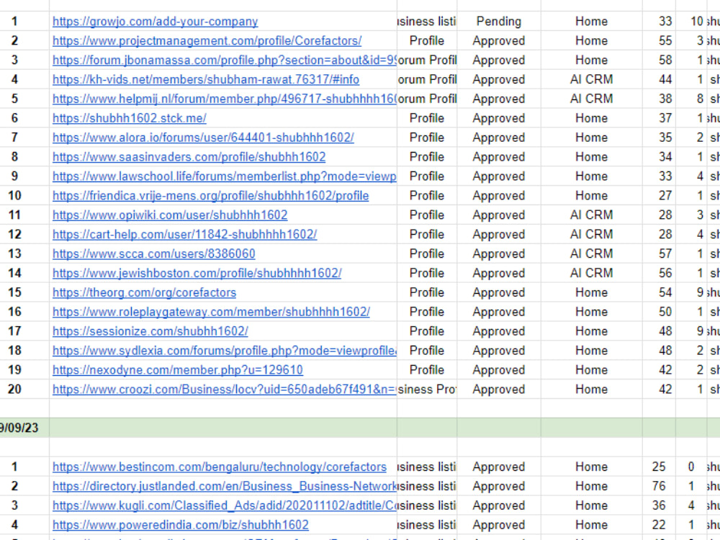
Task: Select Home cell in growjo.com row
Action: coord(591,22)
